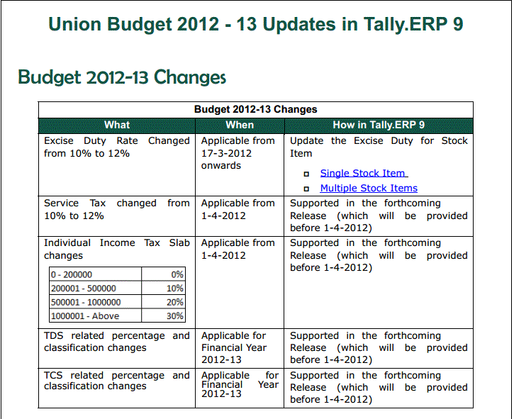This screenshot has width=514, height=419.
Task: Click 'Supported in the forthcoming Release' in Service Tax row
Action: 379,216
